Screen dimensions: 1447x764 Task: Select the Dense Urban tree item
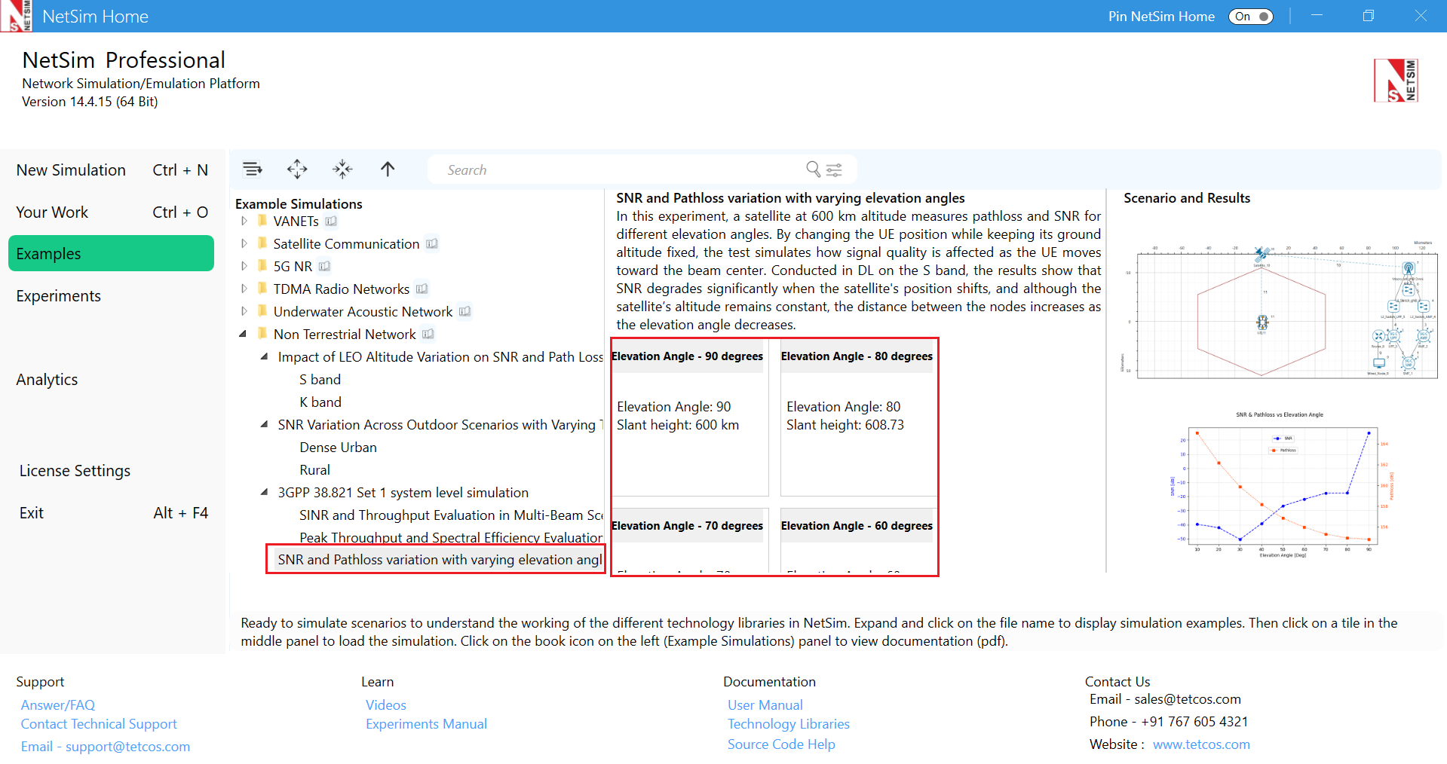338,448
